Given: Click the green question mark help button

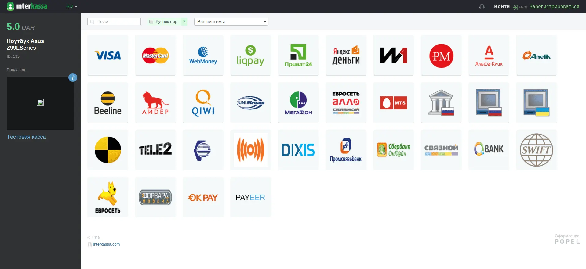Looking at the screenshot, I should pyautogui.click(x=184, y=22).
